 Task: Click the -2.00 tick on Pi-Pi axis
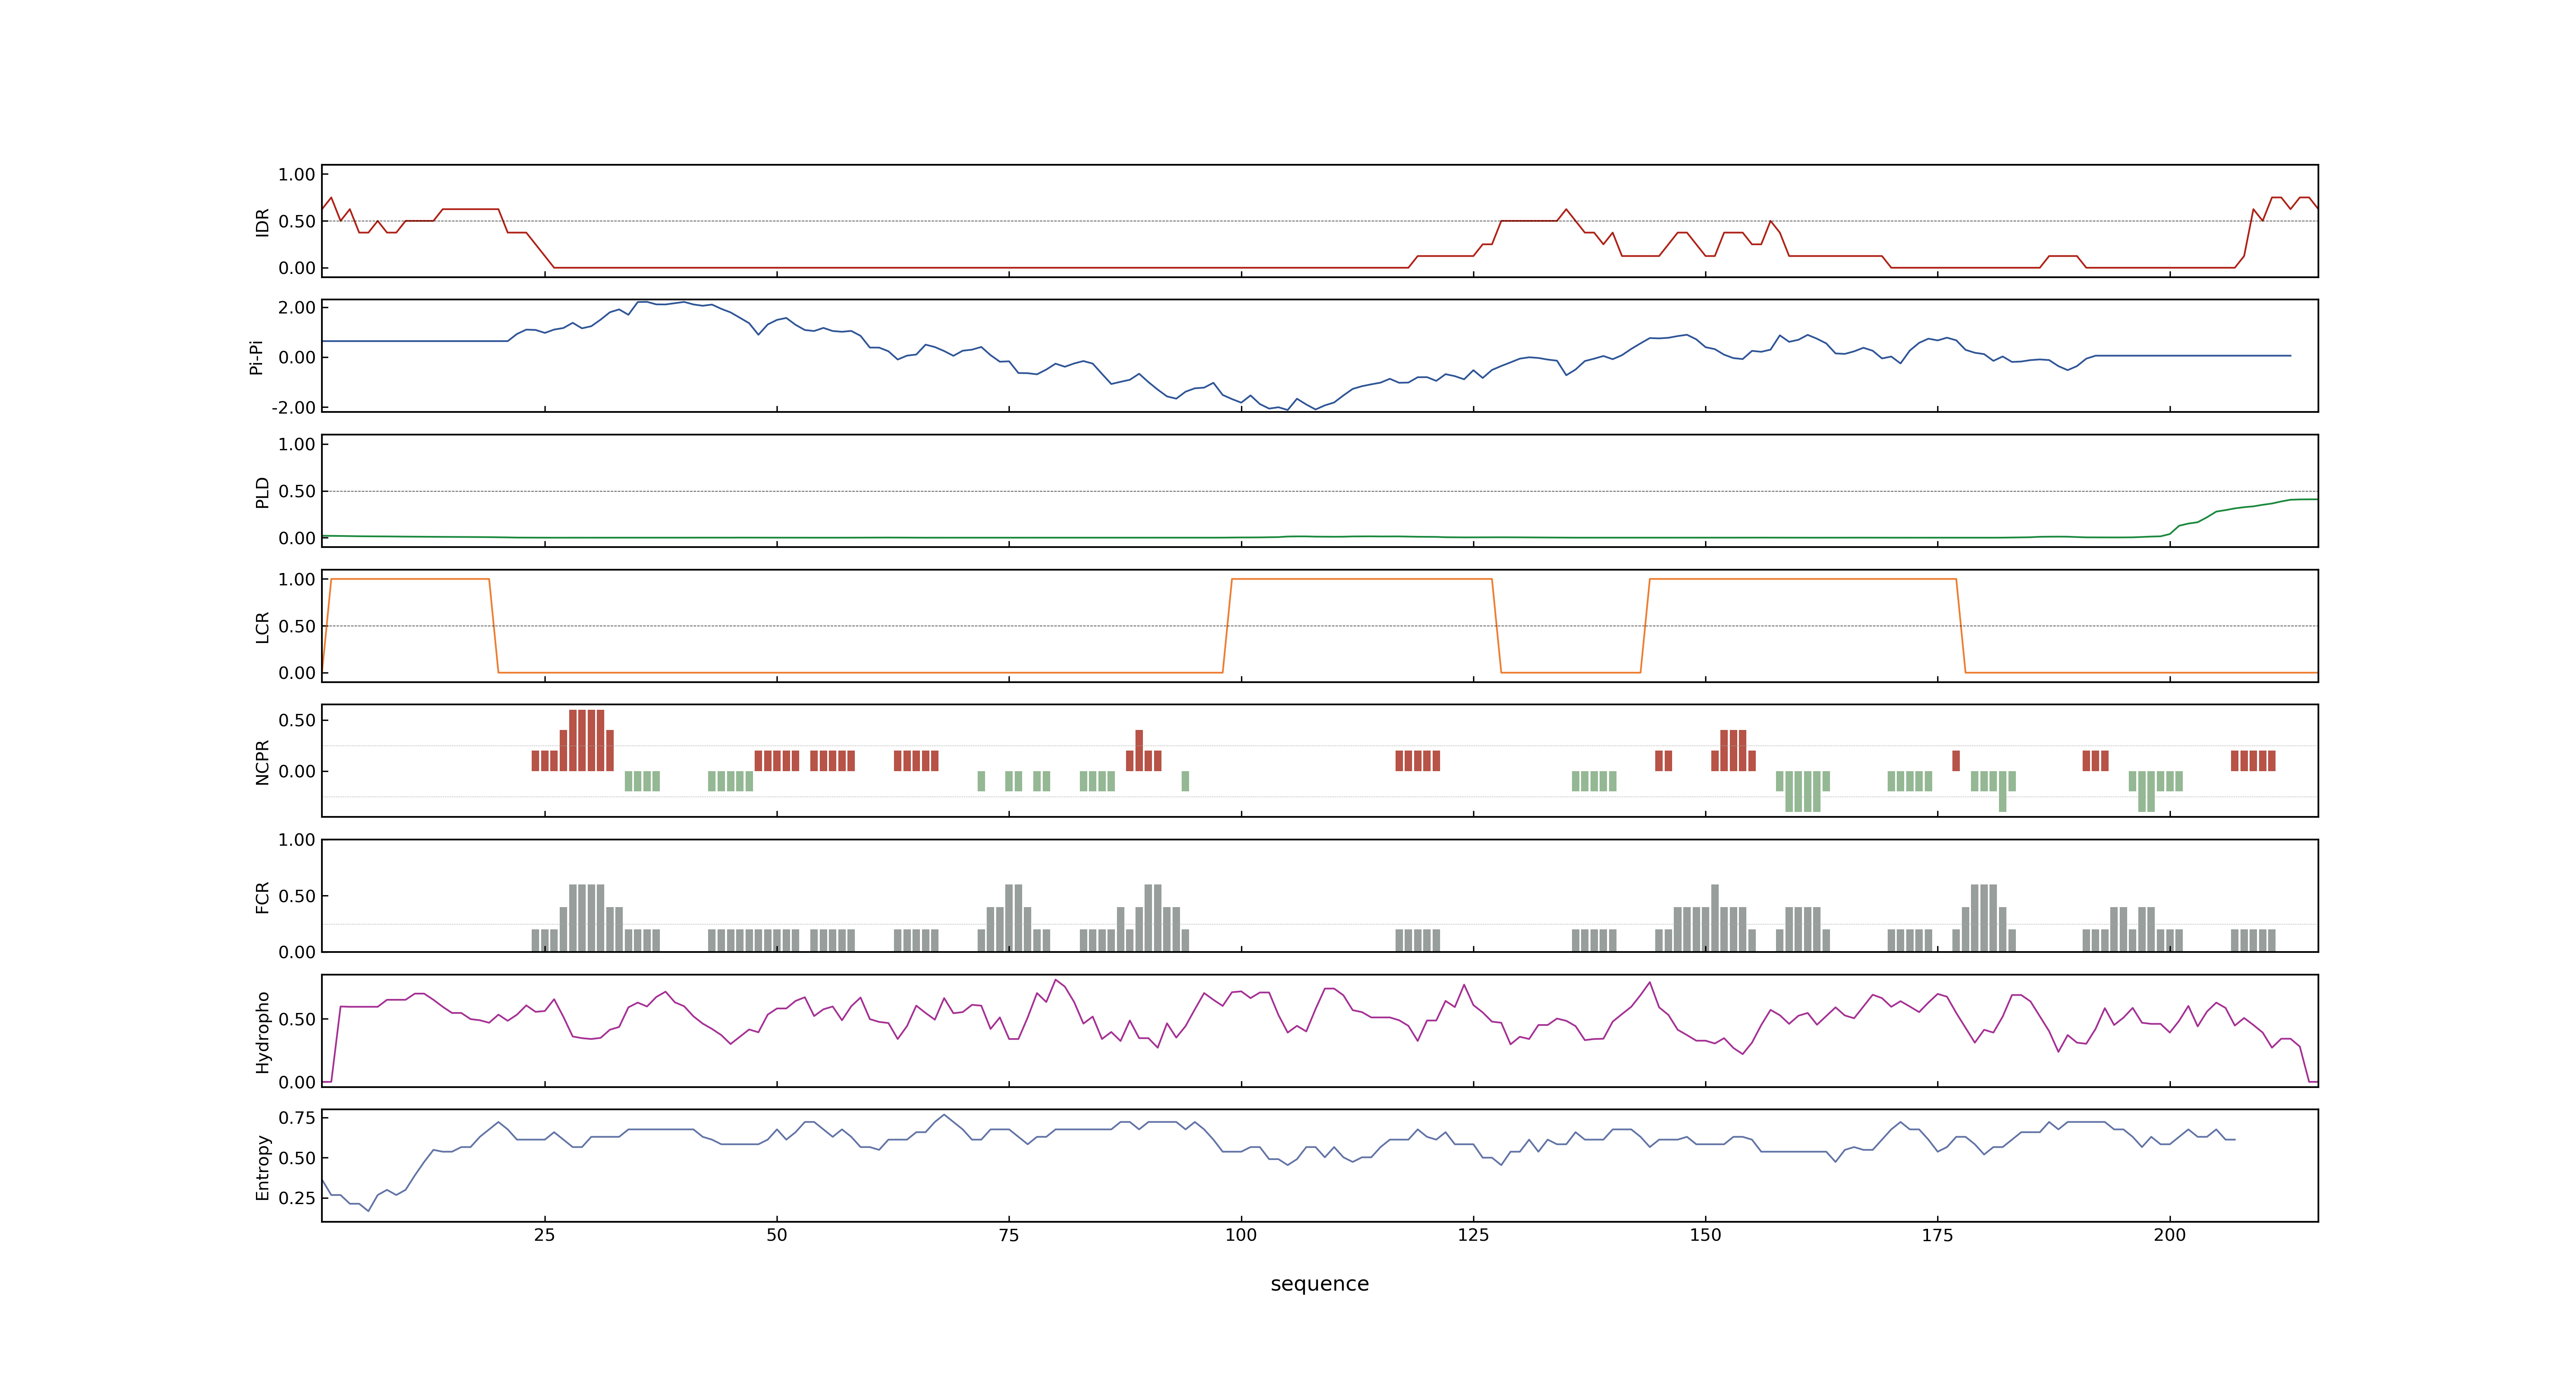point(293,408)
